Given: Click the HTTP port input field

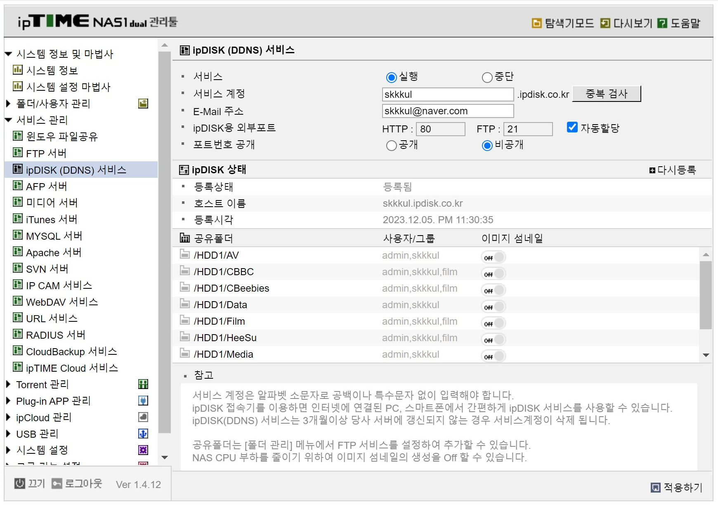Looking at the screenshot, I should (441, 129).
